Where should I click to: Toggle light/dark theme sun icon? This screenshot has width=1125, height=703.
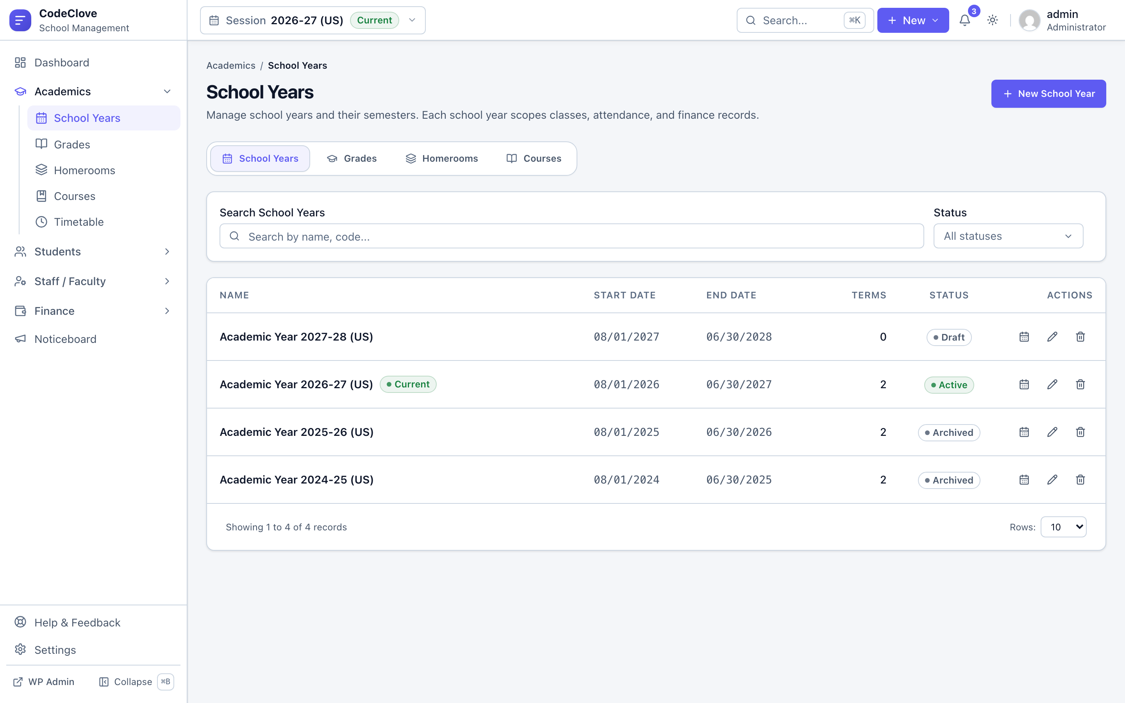click(x=993, y=20)
